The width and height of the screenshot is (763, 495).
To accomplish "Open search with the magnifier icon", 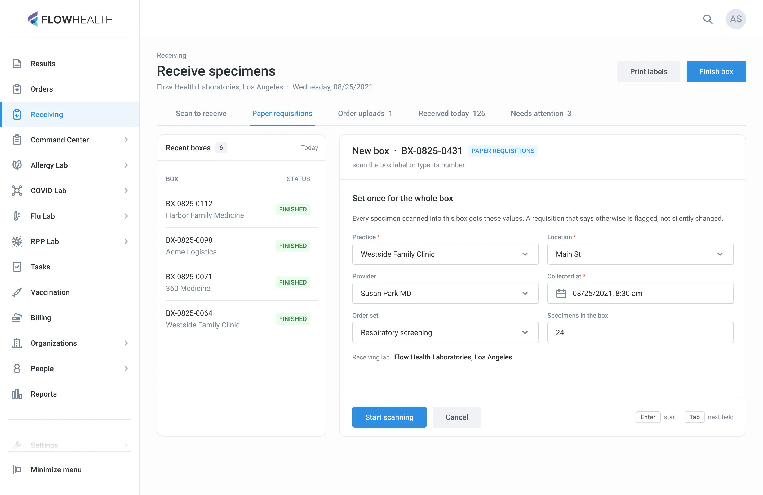I will [x=708, y=19].
